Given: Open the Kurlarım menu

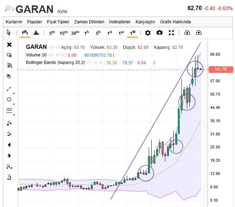Looking at the screenshot, I should 14,22.
